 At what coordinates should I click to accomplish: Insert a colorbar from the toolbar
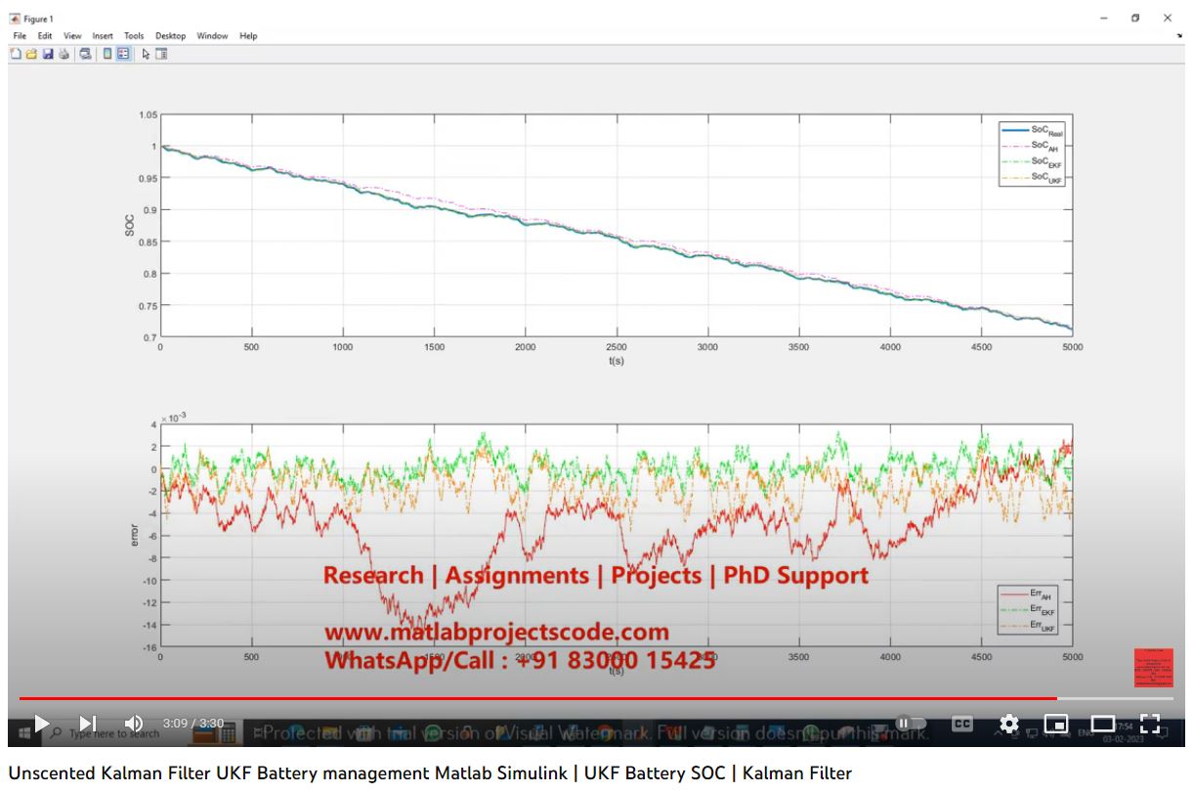coord(107,54)
